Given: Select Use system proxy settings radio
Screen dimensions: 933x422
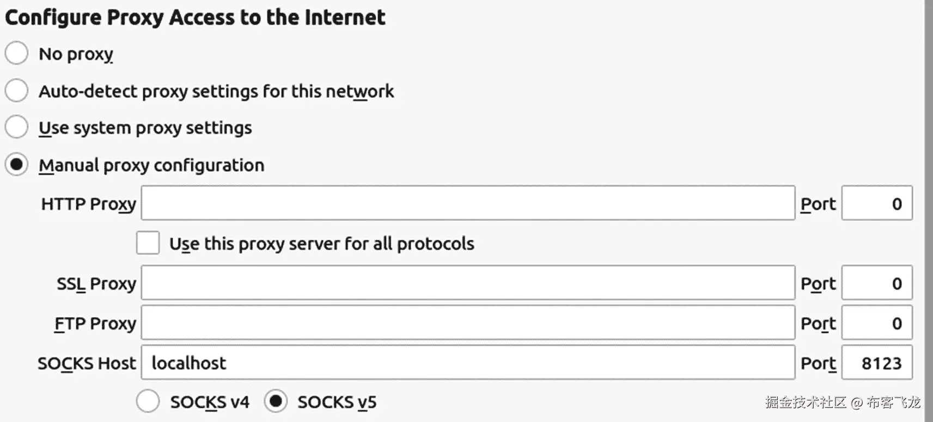Looking at the screenshot, I should [x=16, y=127].
